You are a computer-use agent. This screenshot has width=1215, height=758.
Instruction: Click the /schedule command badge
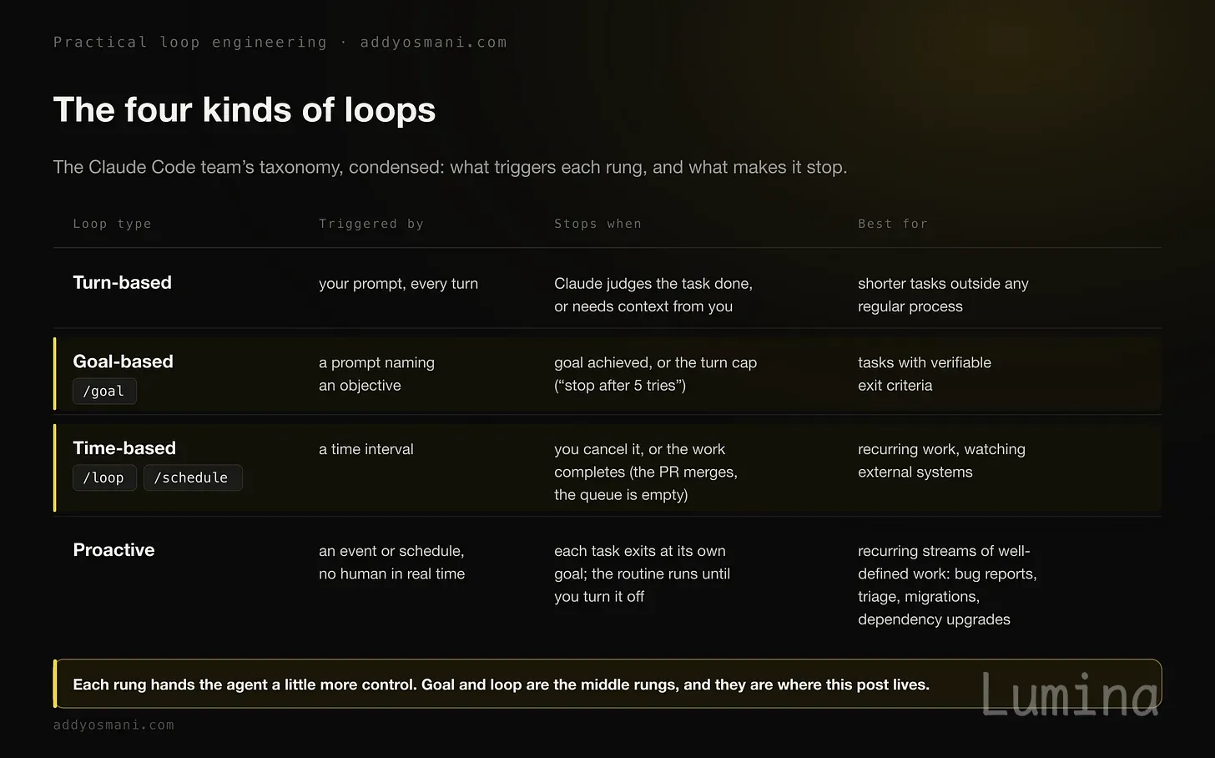tap(193, 478)
